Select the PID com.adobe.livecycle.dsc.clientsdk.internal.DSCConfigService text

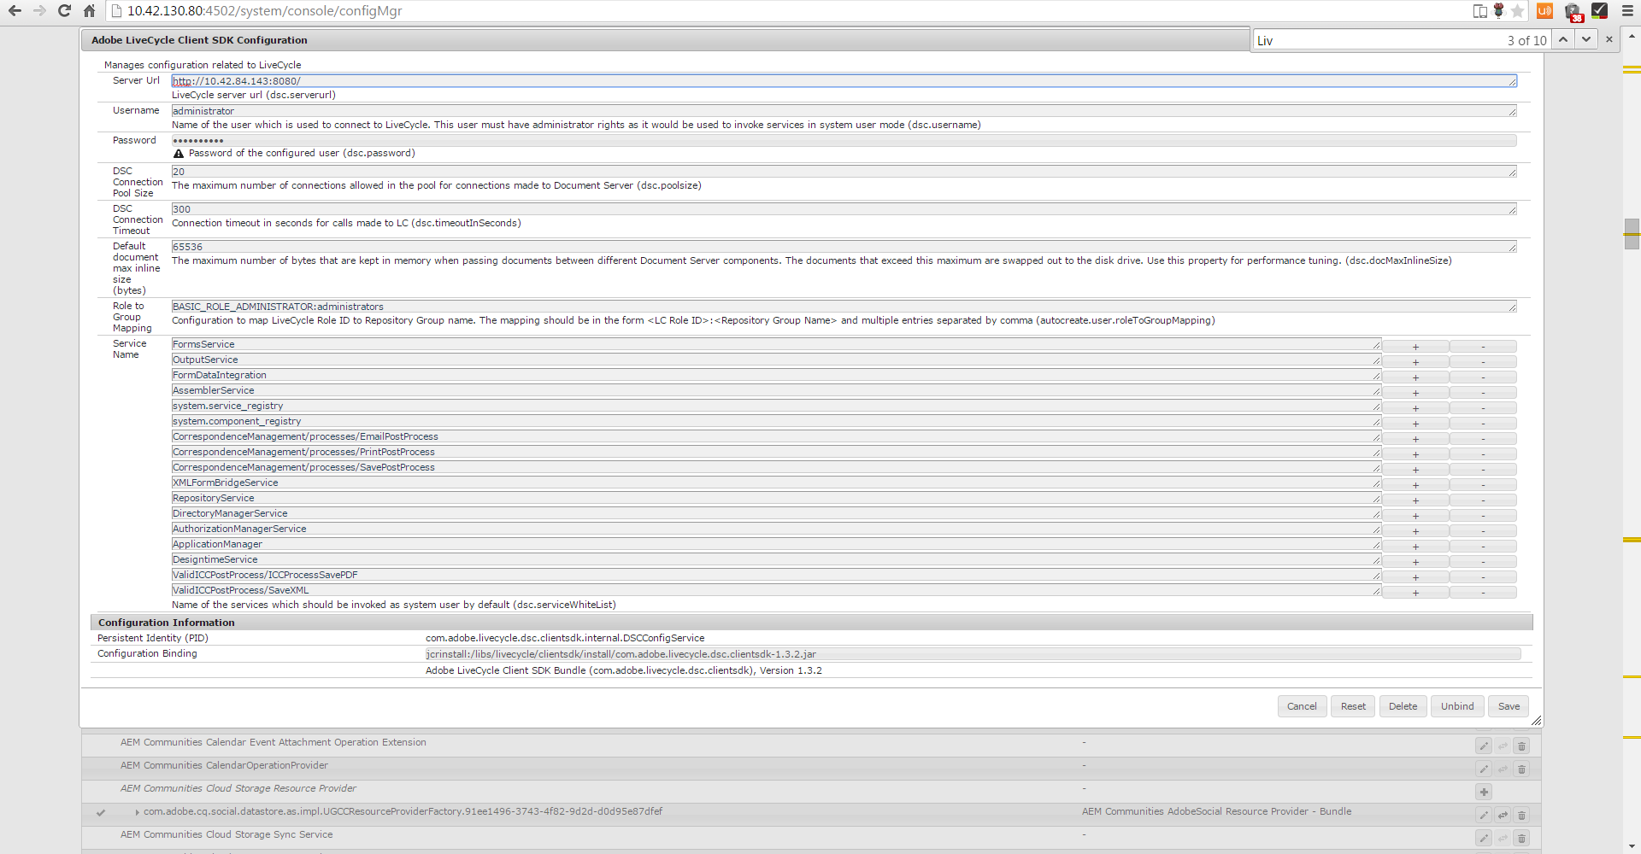pos(565,638)
